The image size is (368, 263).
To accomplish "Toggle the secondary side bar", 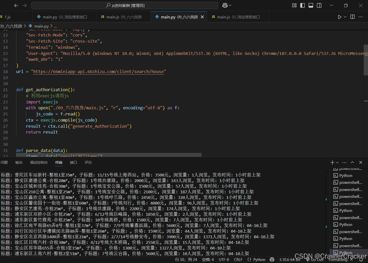I will 319,5.
